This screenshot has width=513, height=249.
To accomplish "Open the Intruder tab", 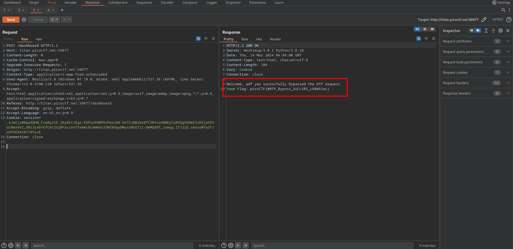I will tap(71, 3).
